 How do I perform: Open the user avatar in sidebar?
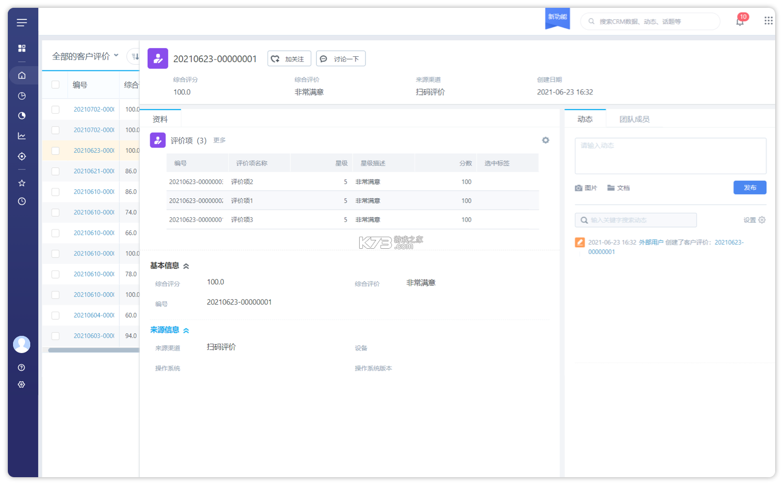21,344
